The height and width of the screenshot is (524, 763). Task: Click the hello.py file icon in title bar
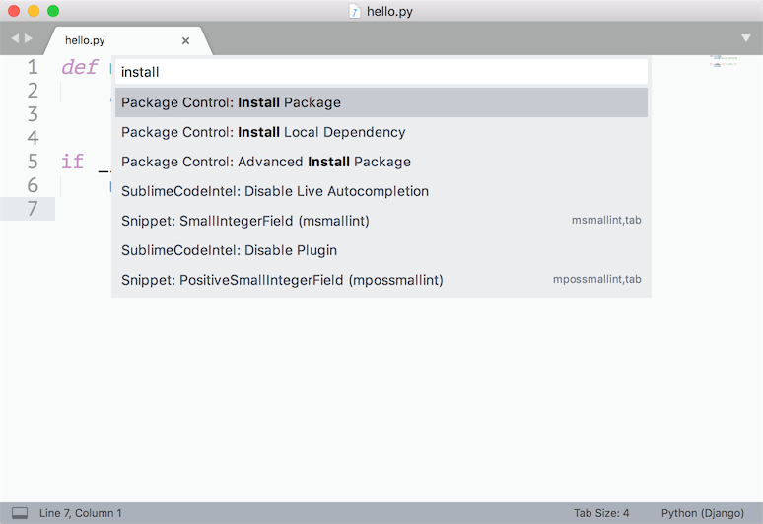(x=355, y=11)
